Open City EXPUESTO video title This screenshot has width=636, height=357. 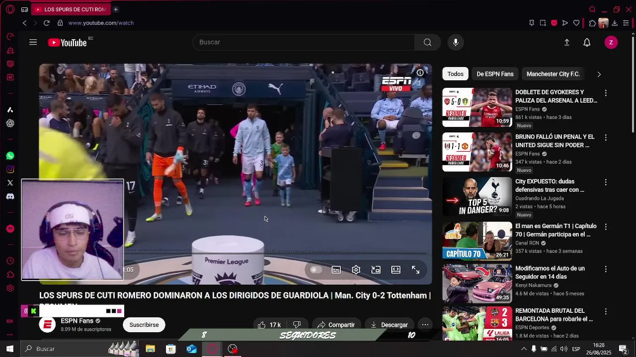pos(550,185)
